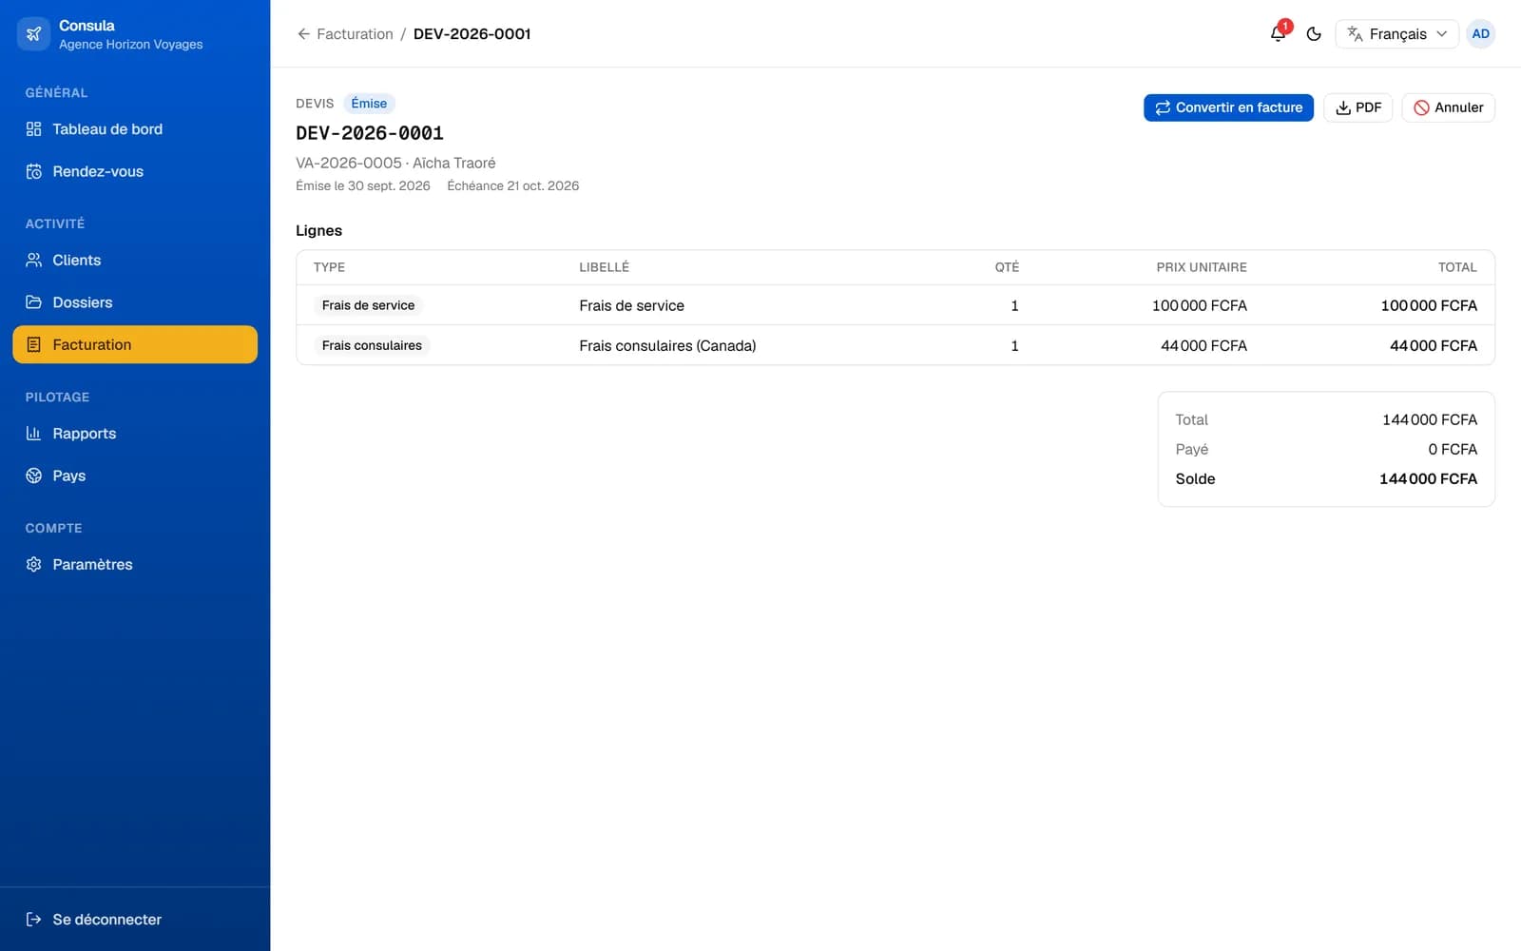
Task: Click the PRIX UNITAIRE column header
Action: 1202,267
